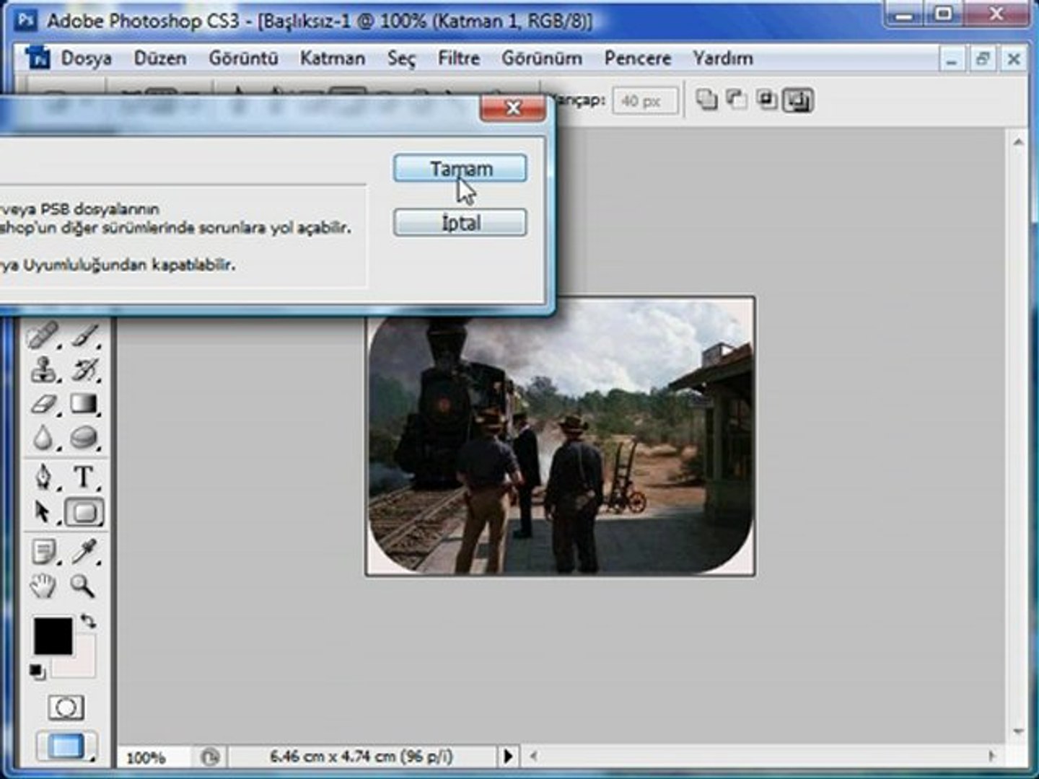Click the Photoshop document icon beside Dosya
Viewport: 1039px width, 779px height.
(x=37, y=58)
